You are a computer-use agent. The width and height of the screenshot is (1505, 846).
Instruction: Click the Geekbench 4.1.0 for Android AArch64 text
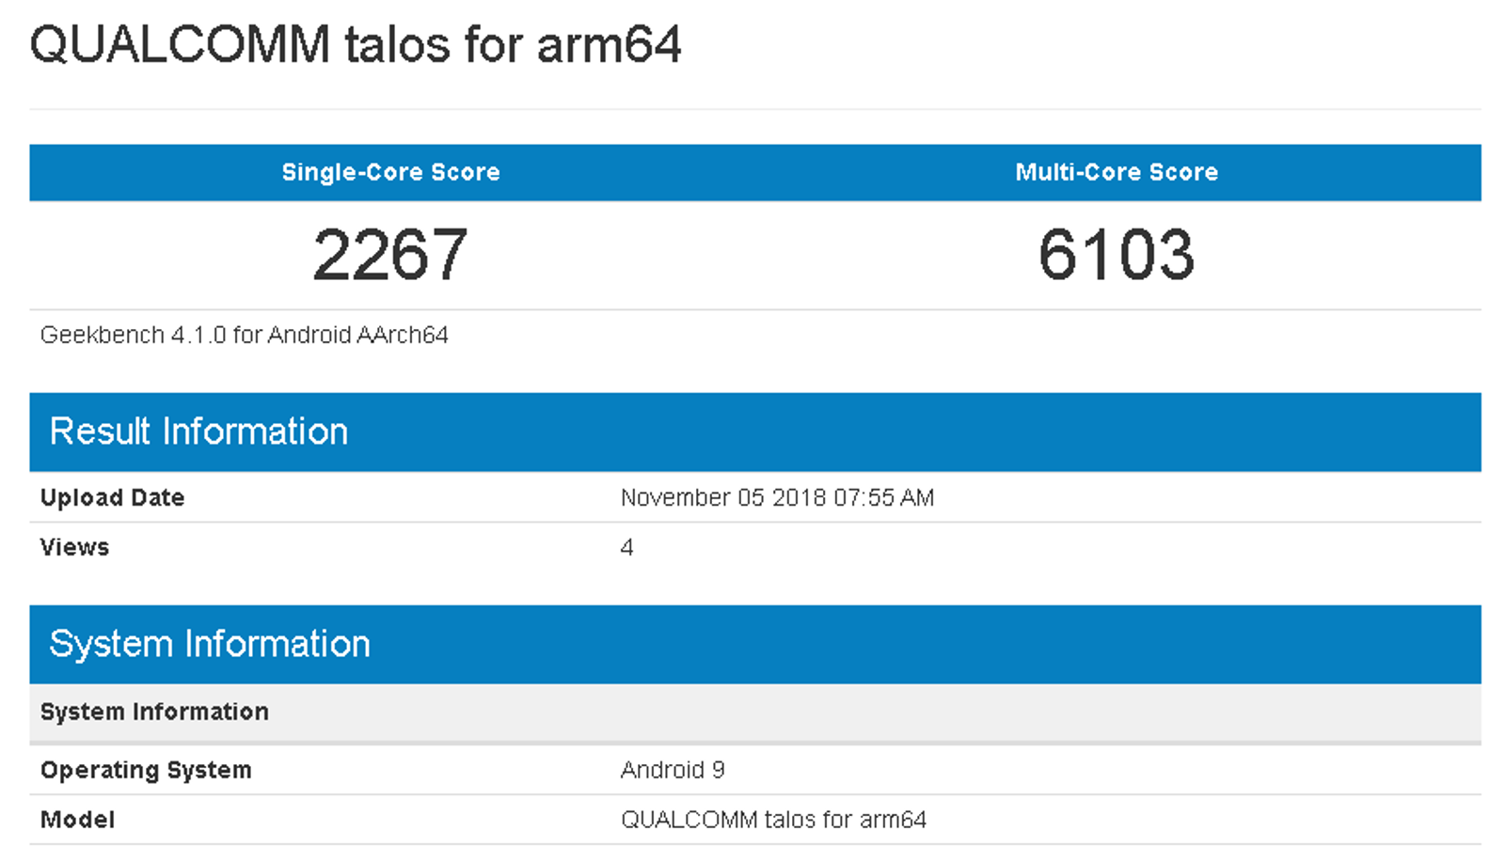coord(244,336)
